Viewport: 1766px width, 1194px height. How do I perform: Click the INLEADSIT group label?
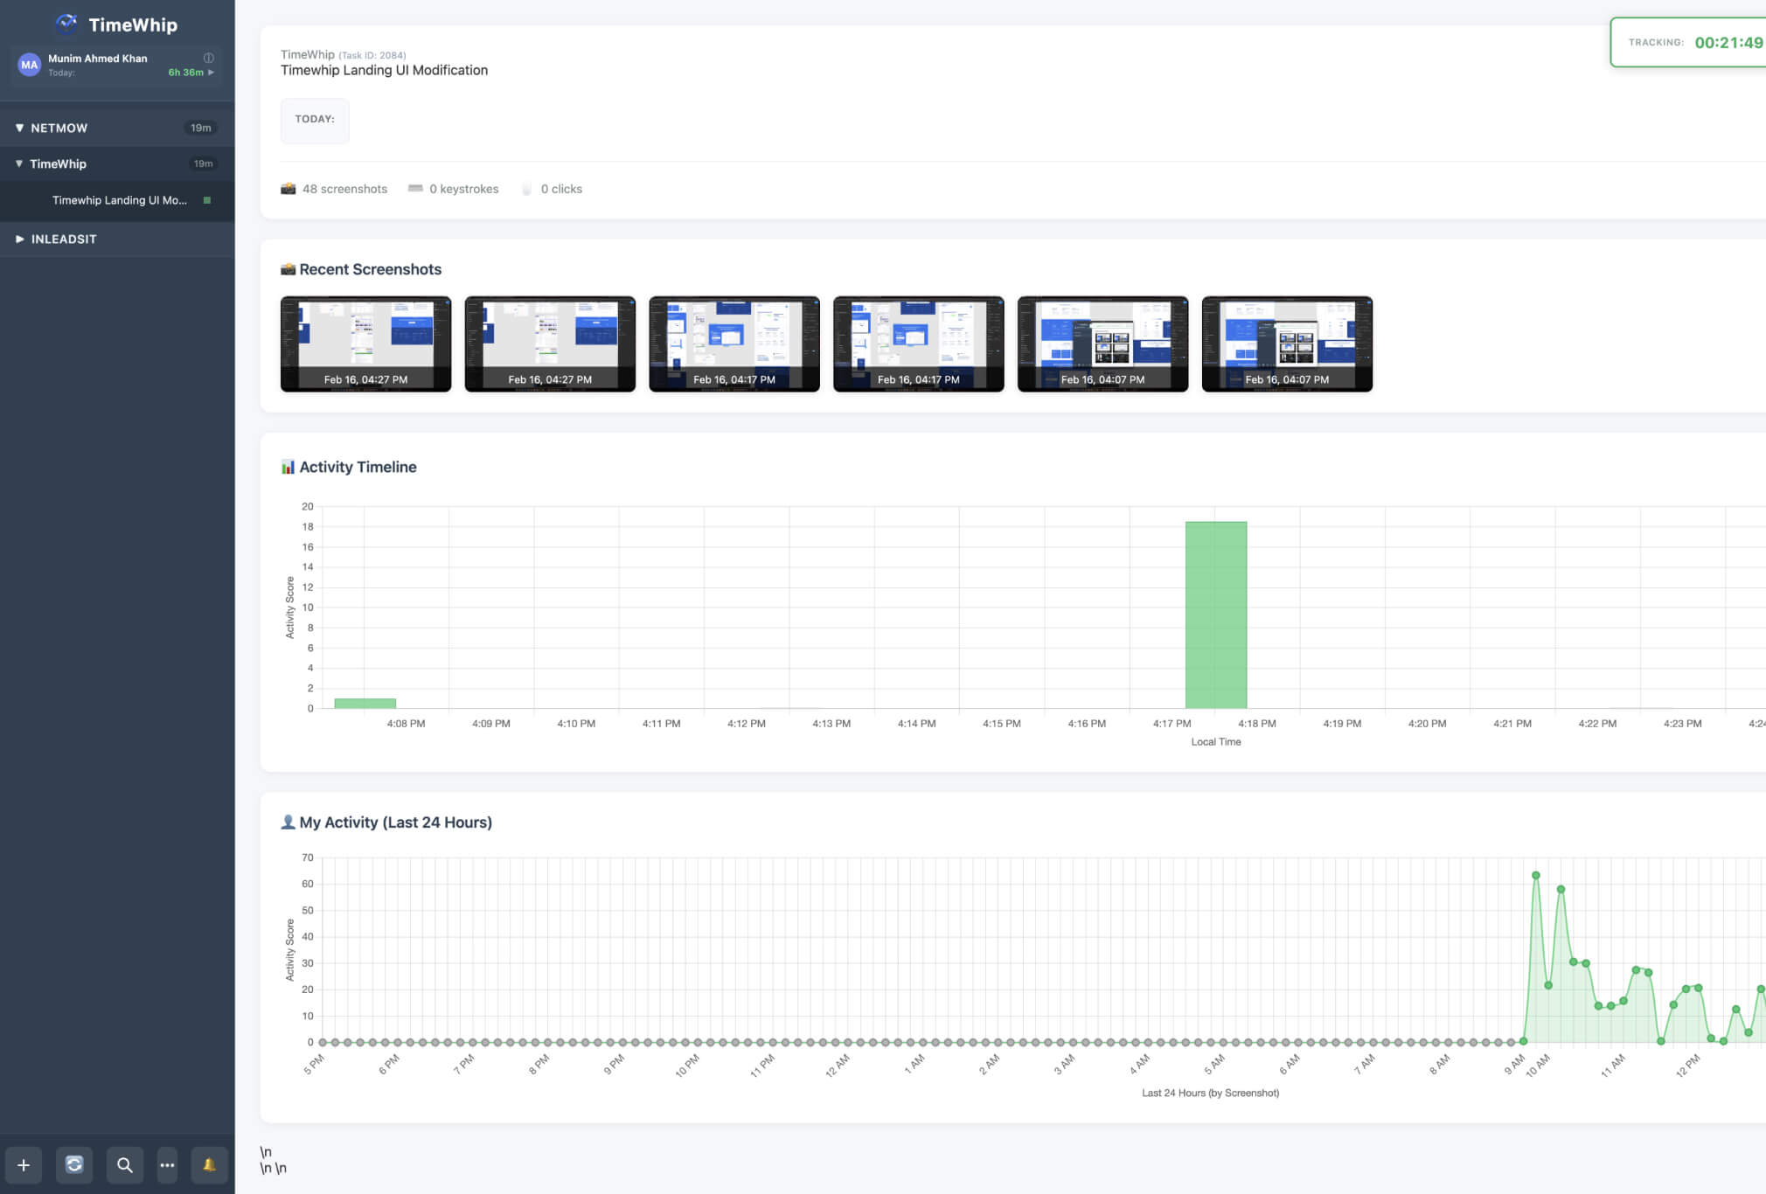click(64, 239)
